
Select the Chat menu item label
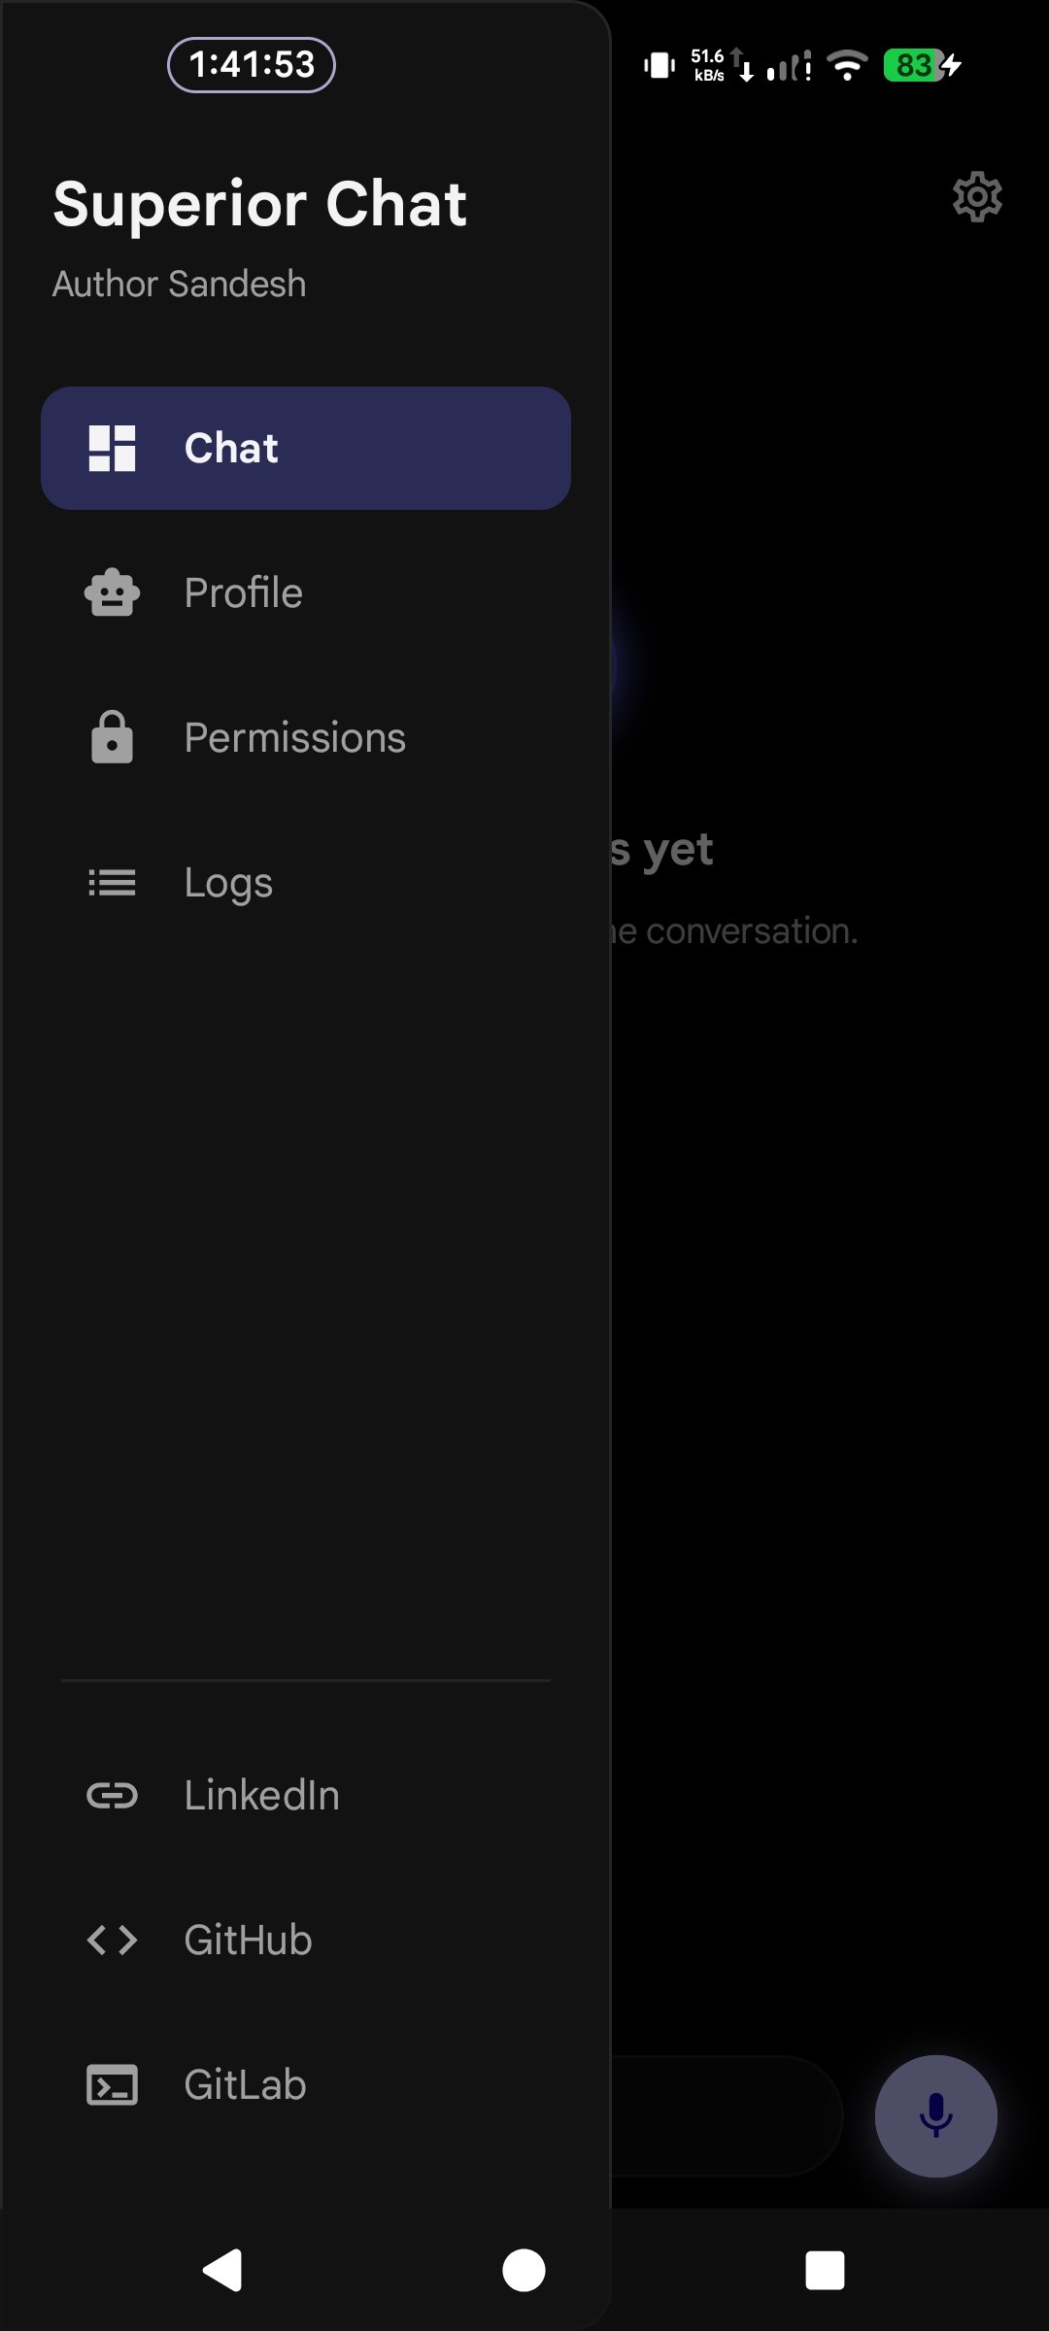(x=231, y=448)
